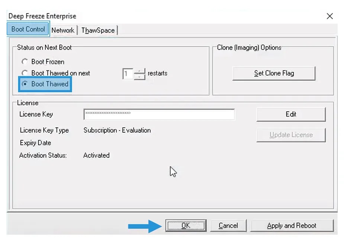Click inside the License Key field
344x244 pixels.
[159, 115]
